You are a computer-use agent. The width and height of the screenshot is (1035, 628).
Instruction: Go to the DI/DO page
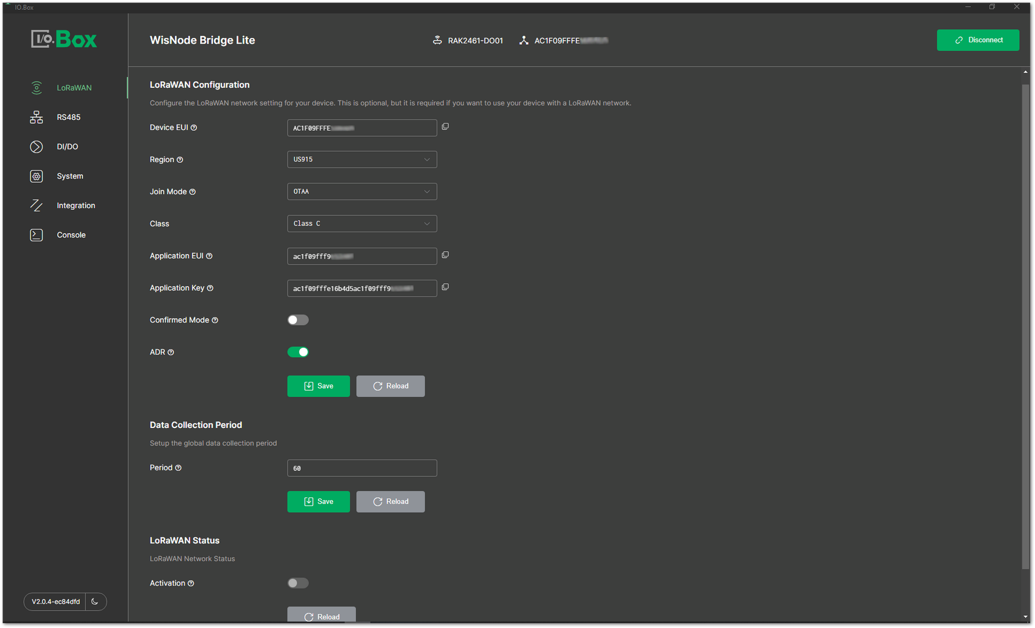coord(67,147)
